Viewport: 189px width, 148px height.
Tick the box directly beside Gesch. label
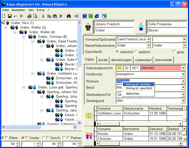click(48, 138)
